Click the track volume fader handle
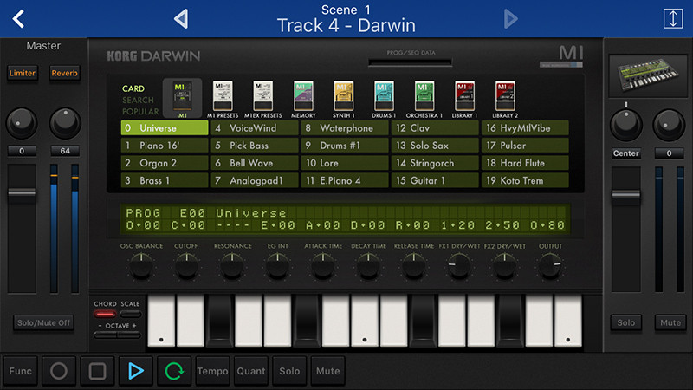 625,194
